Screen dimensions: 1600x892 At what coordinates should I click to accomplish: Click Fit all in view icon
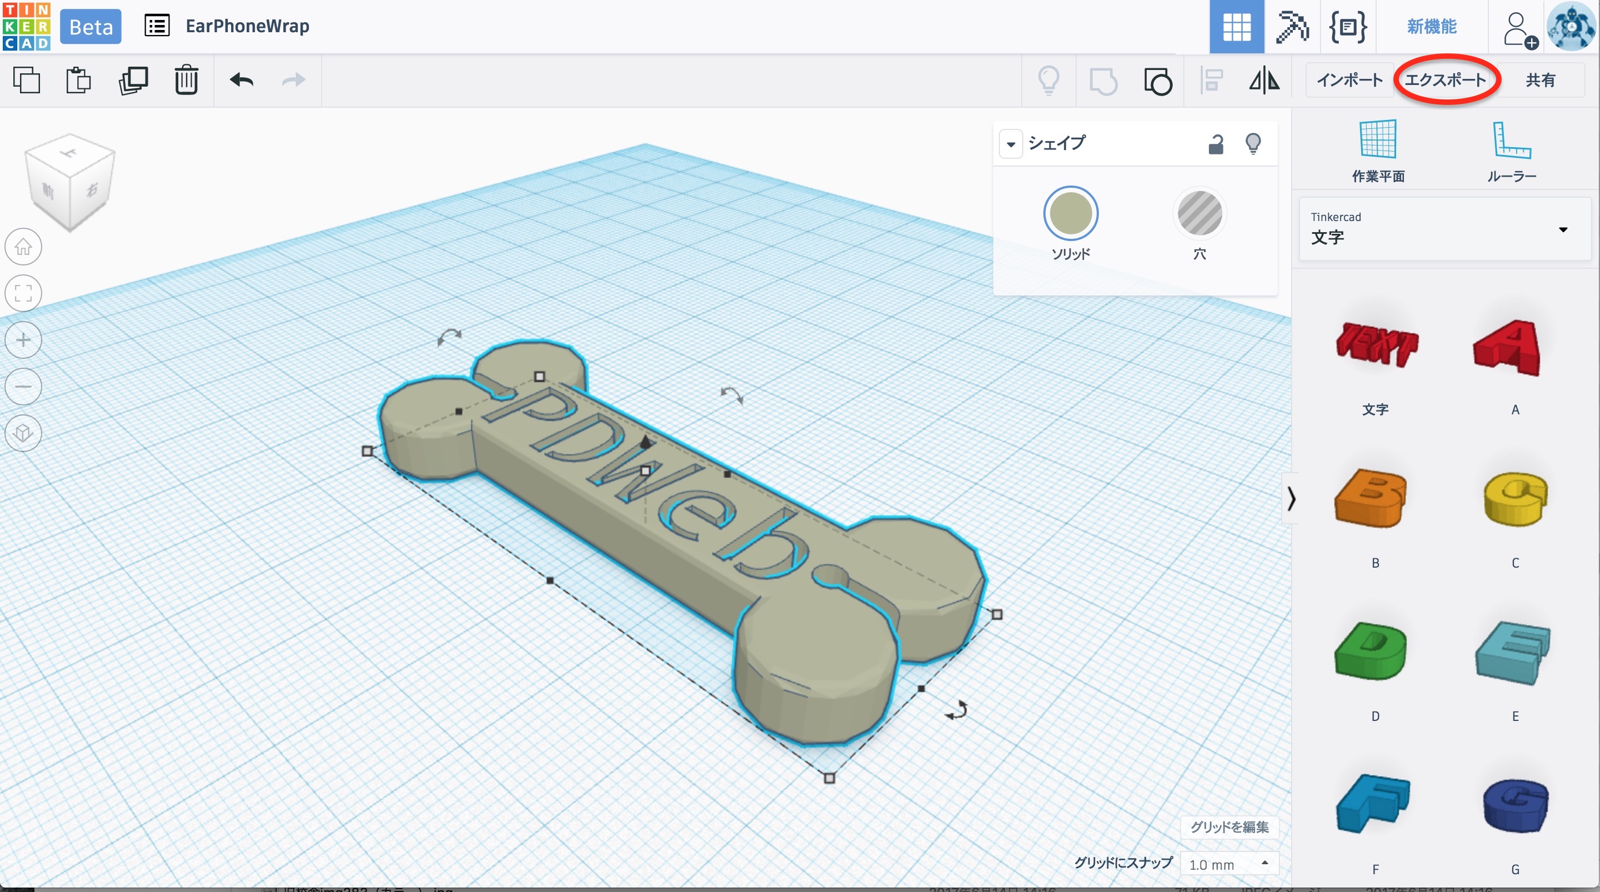click(x=23, y=293)
